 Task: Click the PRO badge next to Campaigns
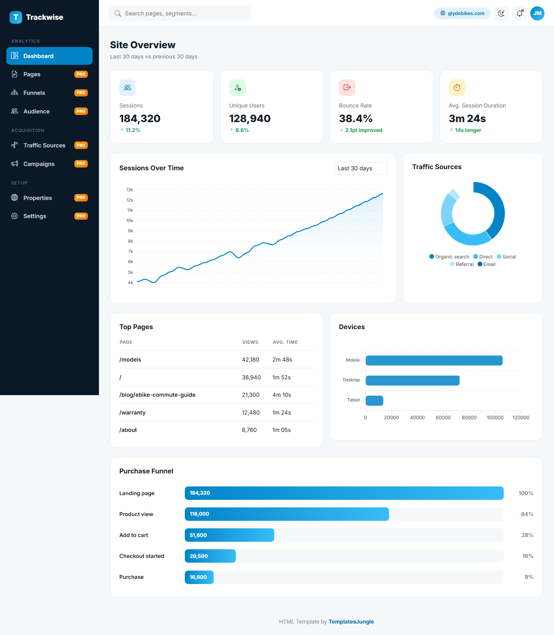tap(81, 164)
